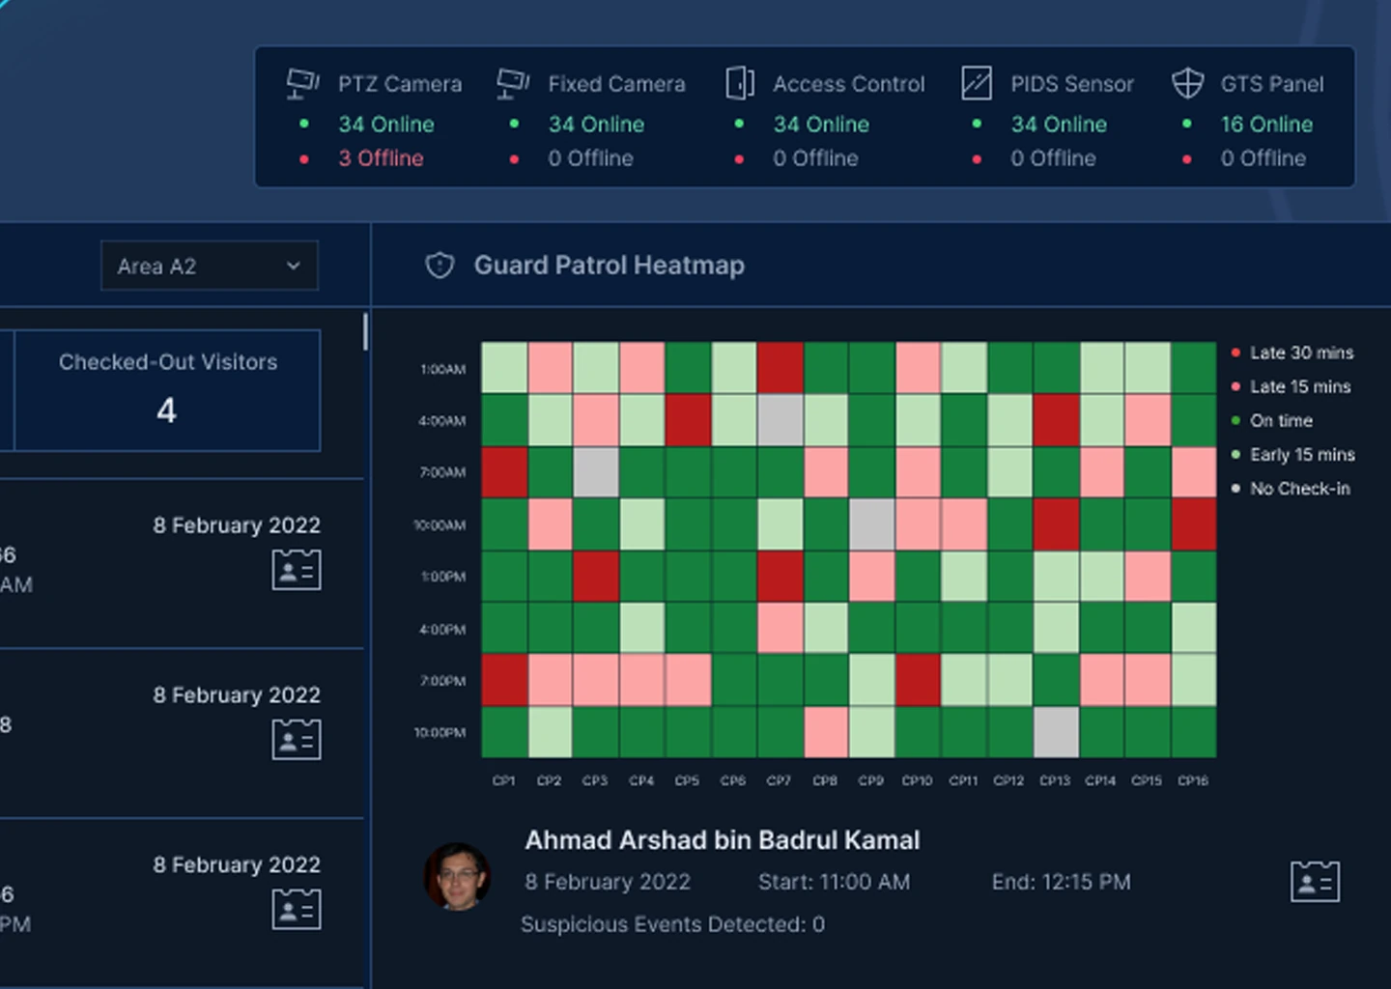
Task: Select the pink CP2 cell at 1:00AM
Action: [551, 368]
